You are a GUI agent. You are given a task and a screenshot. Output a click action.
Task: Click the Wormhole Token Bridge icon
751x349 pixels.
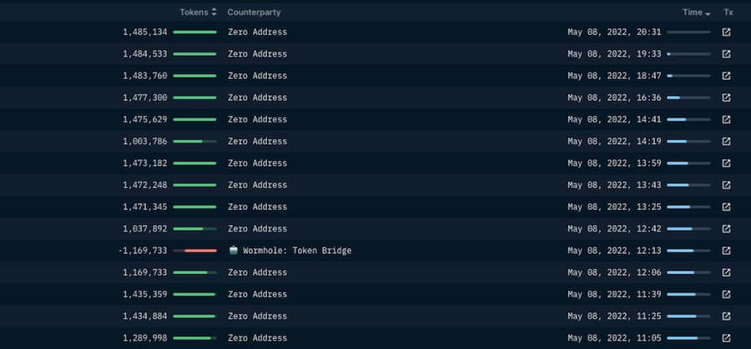tap(234, 250)
